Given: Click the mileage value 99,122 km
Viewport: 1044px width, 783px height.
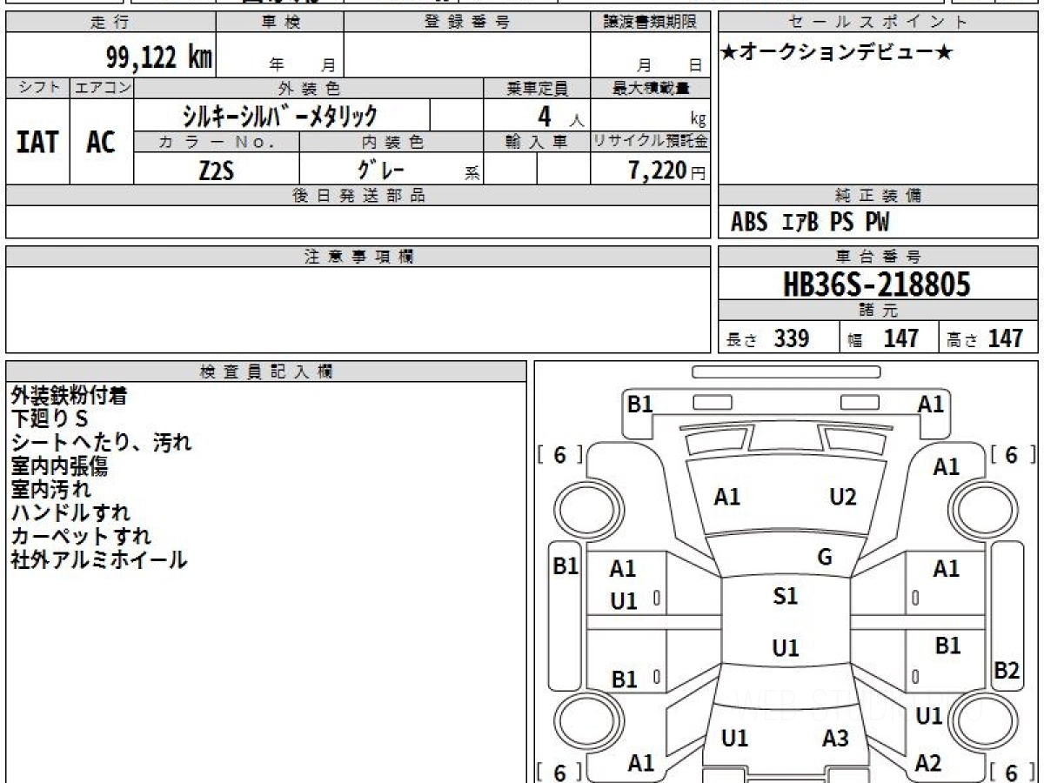Looking at the screenshot, I should pyautogui.click(x=159, y=58).
